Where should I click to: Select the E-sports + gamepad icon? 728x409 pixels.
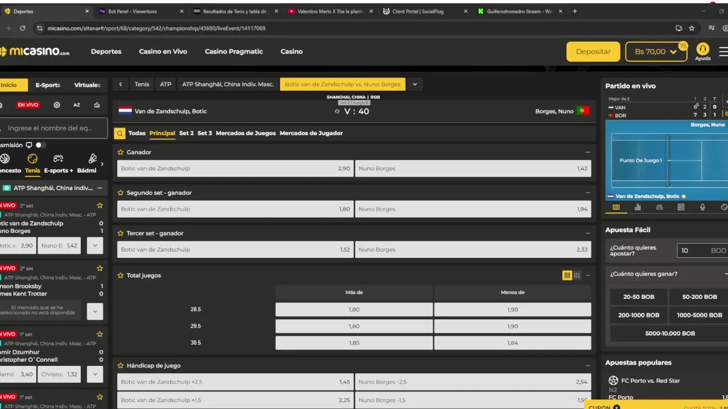(x=58, y=159)
